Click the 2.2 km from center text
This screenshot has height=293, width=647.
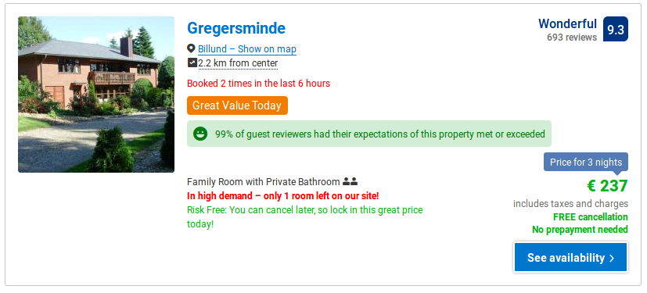(238, 63)
